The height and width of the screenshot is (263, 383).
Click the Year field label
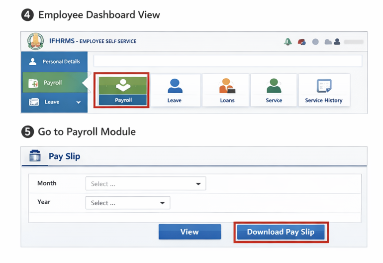(x=44, y=202)
